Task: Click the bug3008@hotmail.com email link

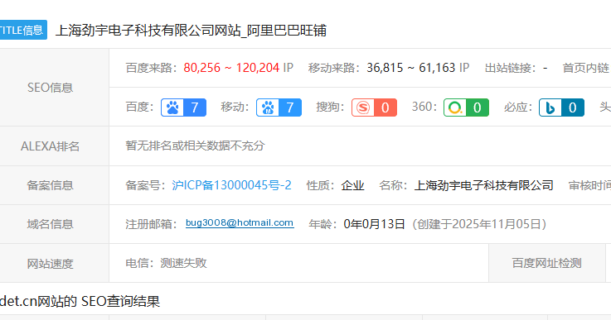Action: (x=240, y=222)
